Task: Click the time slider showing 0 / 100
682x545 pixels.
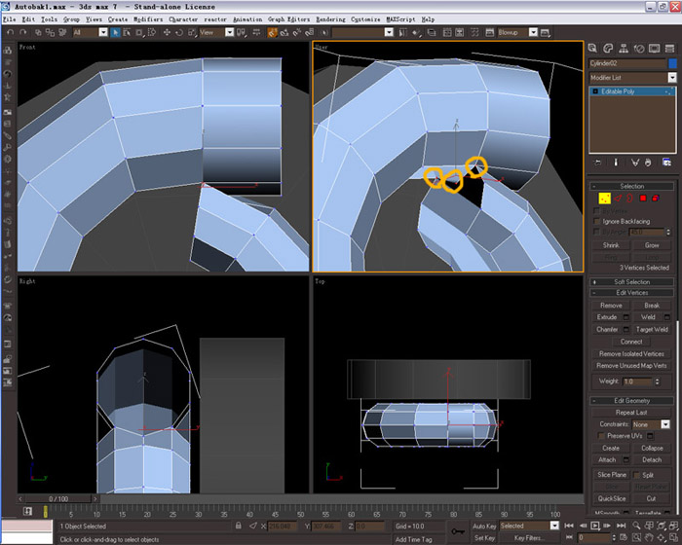Action: coord(58,499)
